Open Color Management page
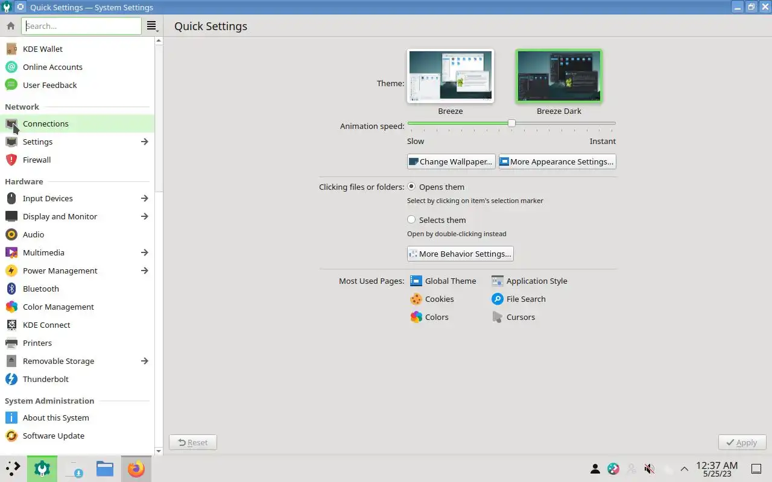Viewport: 772px width, 482px height. pyautogui.click(x=77, y=307)
